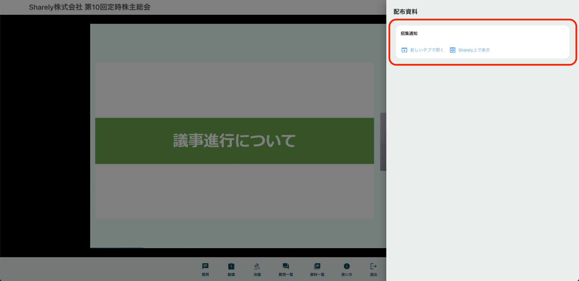579x281 pixels.
Task: Select the 招集通知 document card title
Action: click(x=409, y=33)
